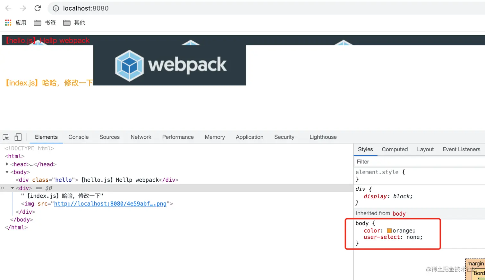Collapse the body element node
This screenshot has height=280, width=485.
pyautogui.click(x=7, y=172)
